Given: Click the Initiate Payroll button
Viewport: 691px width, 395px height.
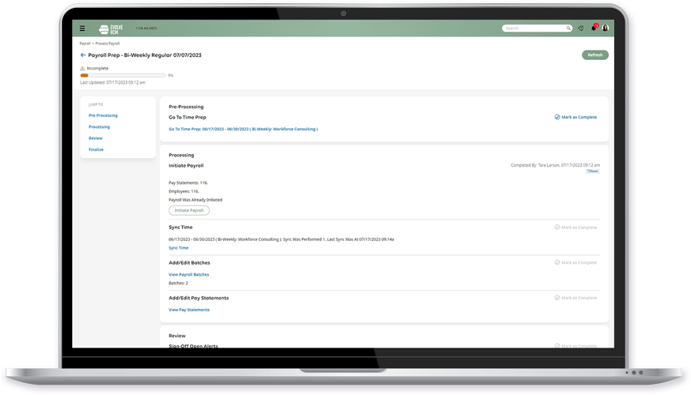Looking at the screenshot, I should tap(189, 210).
